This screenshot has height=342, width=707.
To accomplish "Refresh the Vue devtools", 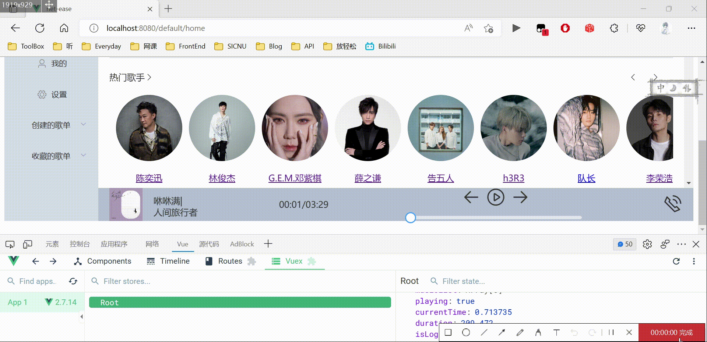I will (676, 261).
